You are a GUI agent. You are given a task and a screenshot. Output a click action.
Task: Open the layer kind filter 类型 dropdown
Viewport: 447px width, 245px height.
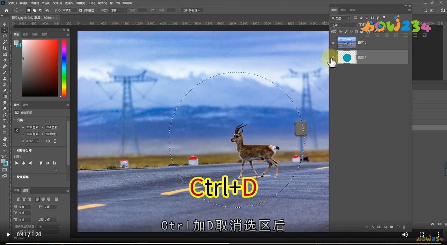pyautogui.click(x=340, y=18)
